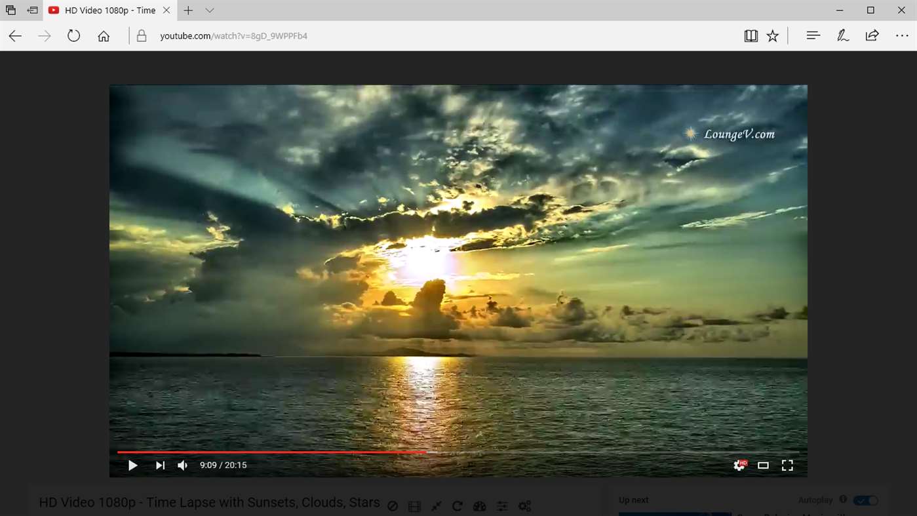Expand the tab previews chevron
917x516 pixels.
pyautogui.click(x=210, y=10)
